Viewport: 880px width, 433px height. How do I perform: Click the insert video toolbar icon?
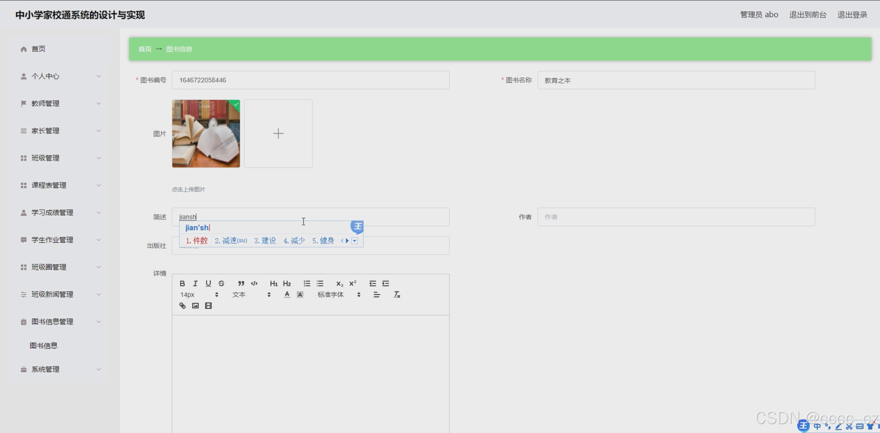pos(208,306)
